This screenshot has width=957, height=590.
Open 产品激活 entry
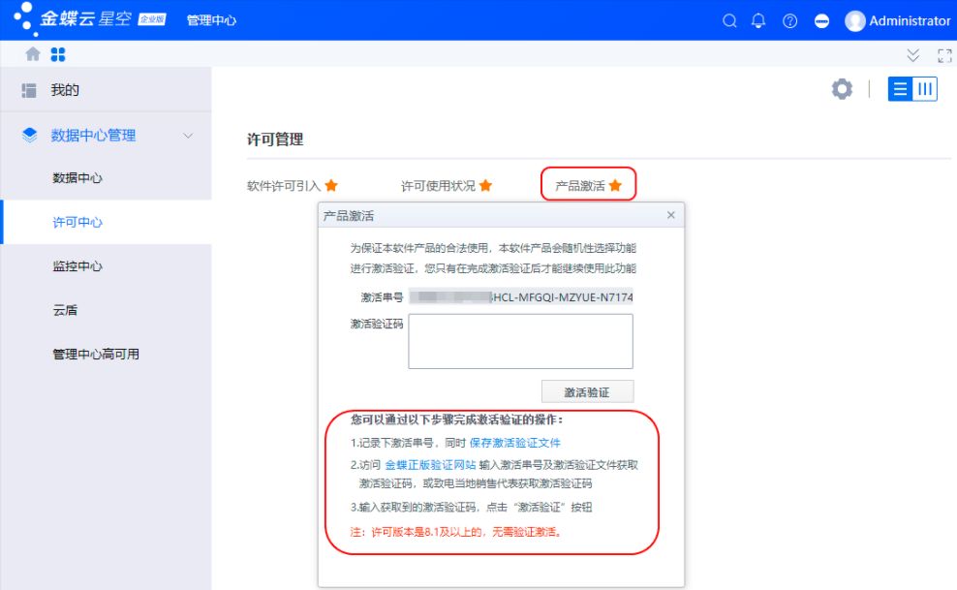click(x=580, y=185)
